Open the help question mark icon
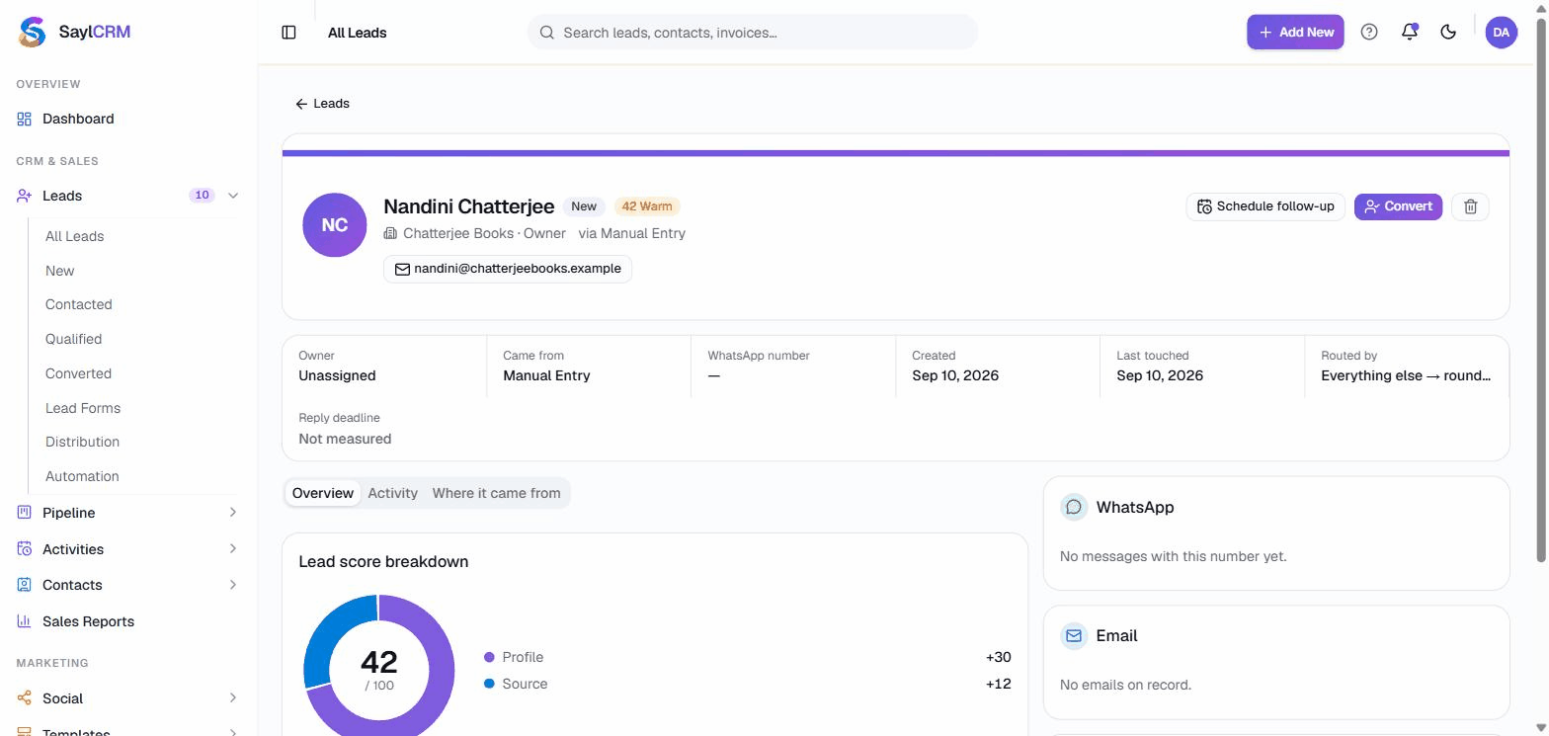 [1369, 32]
